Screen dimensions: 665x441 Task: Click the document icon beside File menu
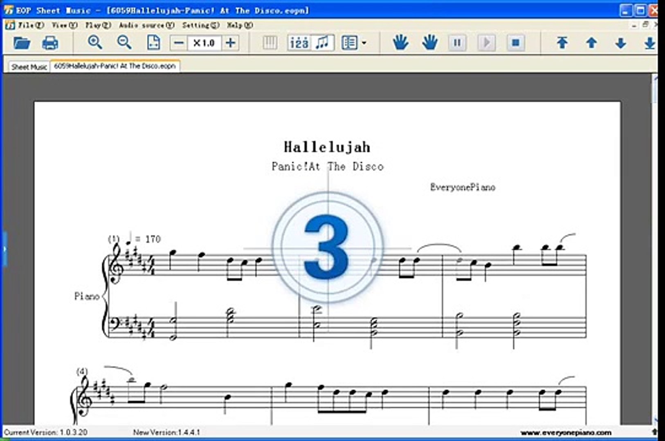click(10, 25)
